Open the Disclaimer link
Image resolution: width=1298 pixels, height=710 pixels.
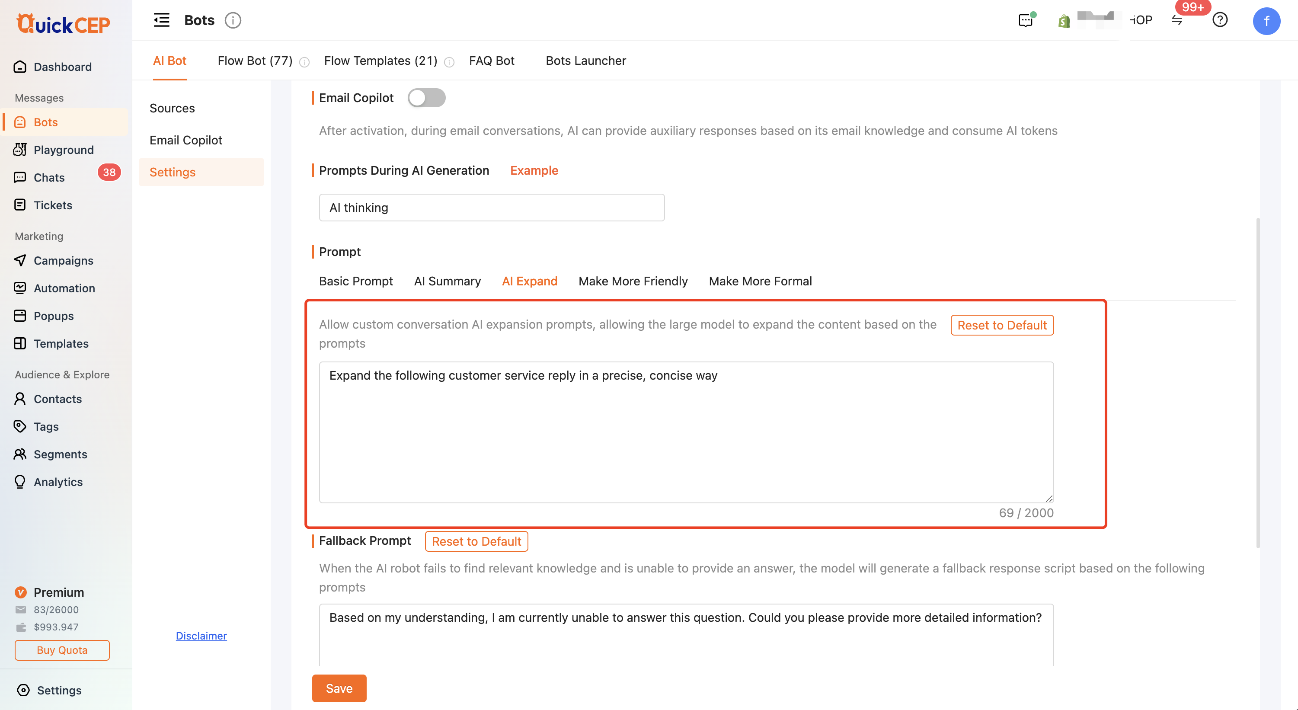click(201, 636)
